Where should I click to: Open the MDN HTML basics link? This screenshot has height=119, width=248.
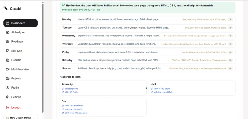click(162, 89)
